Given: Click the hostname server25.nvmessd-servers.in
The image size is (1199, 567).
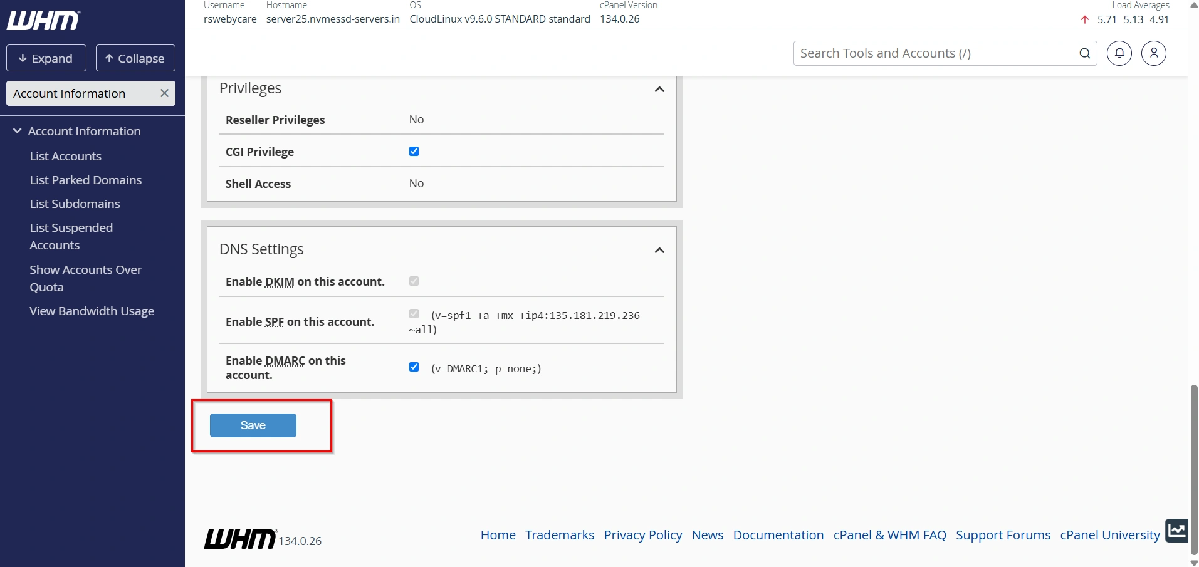Looking at the screenshot, I should 333,19.
